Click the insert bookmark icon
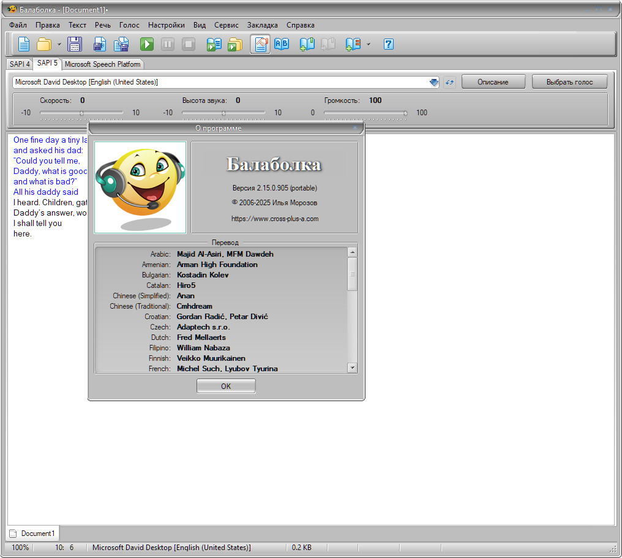The image size is (622, 558). [x=307, y=44]
